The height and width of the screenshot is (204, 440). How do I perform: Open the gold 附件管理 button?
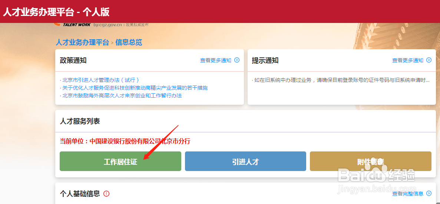click(370, 161)
